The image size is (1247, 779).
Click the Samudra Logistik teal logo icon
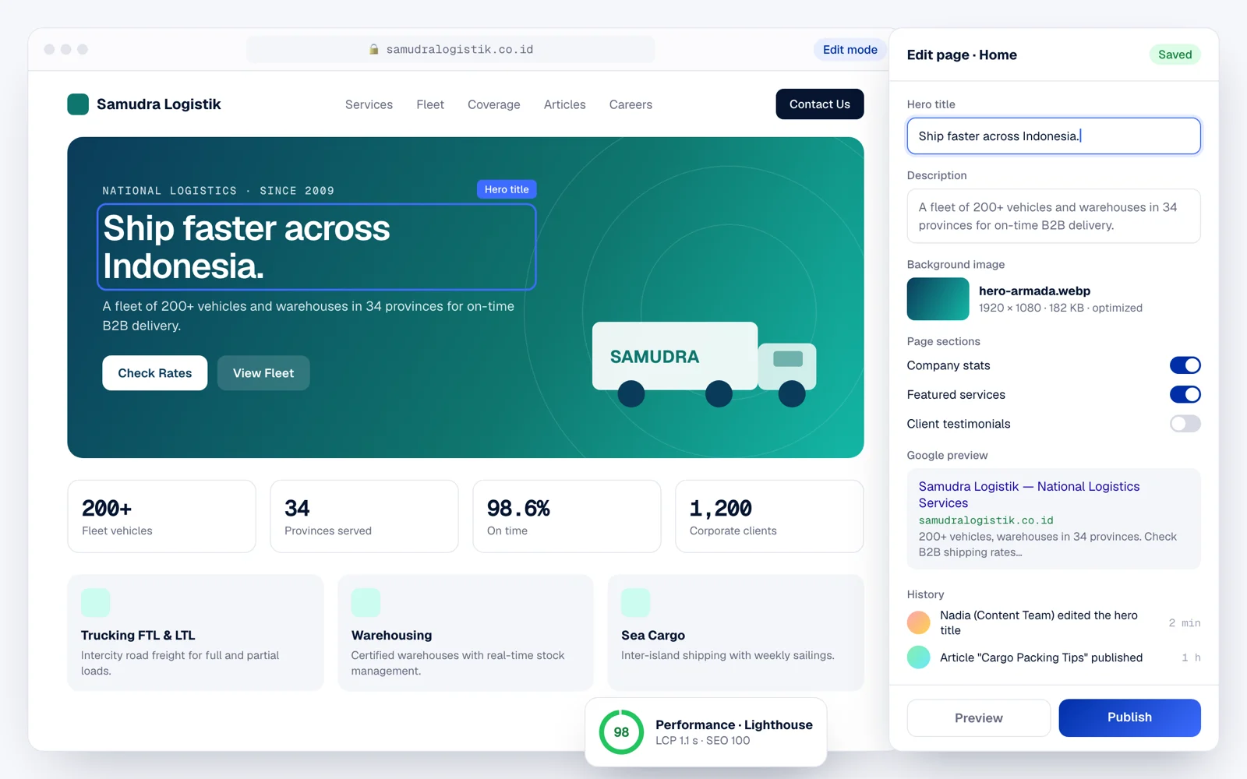78,104
